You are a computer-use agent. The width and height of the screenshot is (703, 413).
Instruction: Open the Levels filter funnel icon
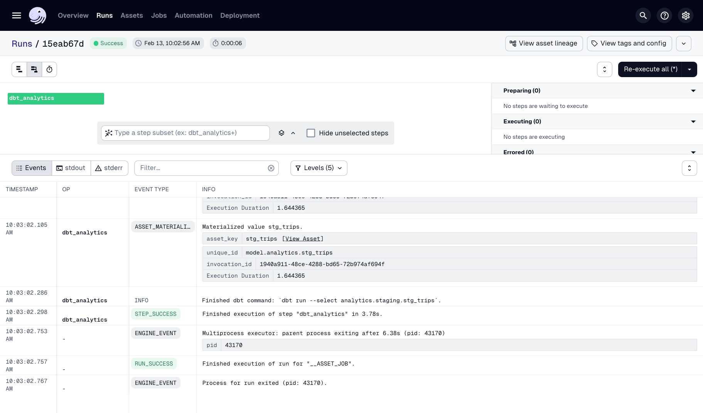coord(297,168)
